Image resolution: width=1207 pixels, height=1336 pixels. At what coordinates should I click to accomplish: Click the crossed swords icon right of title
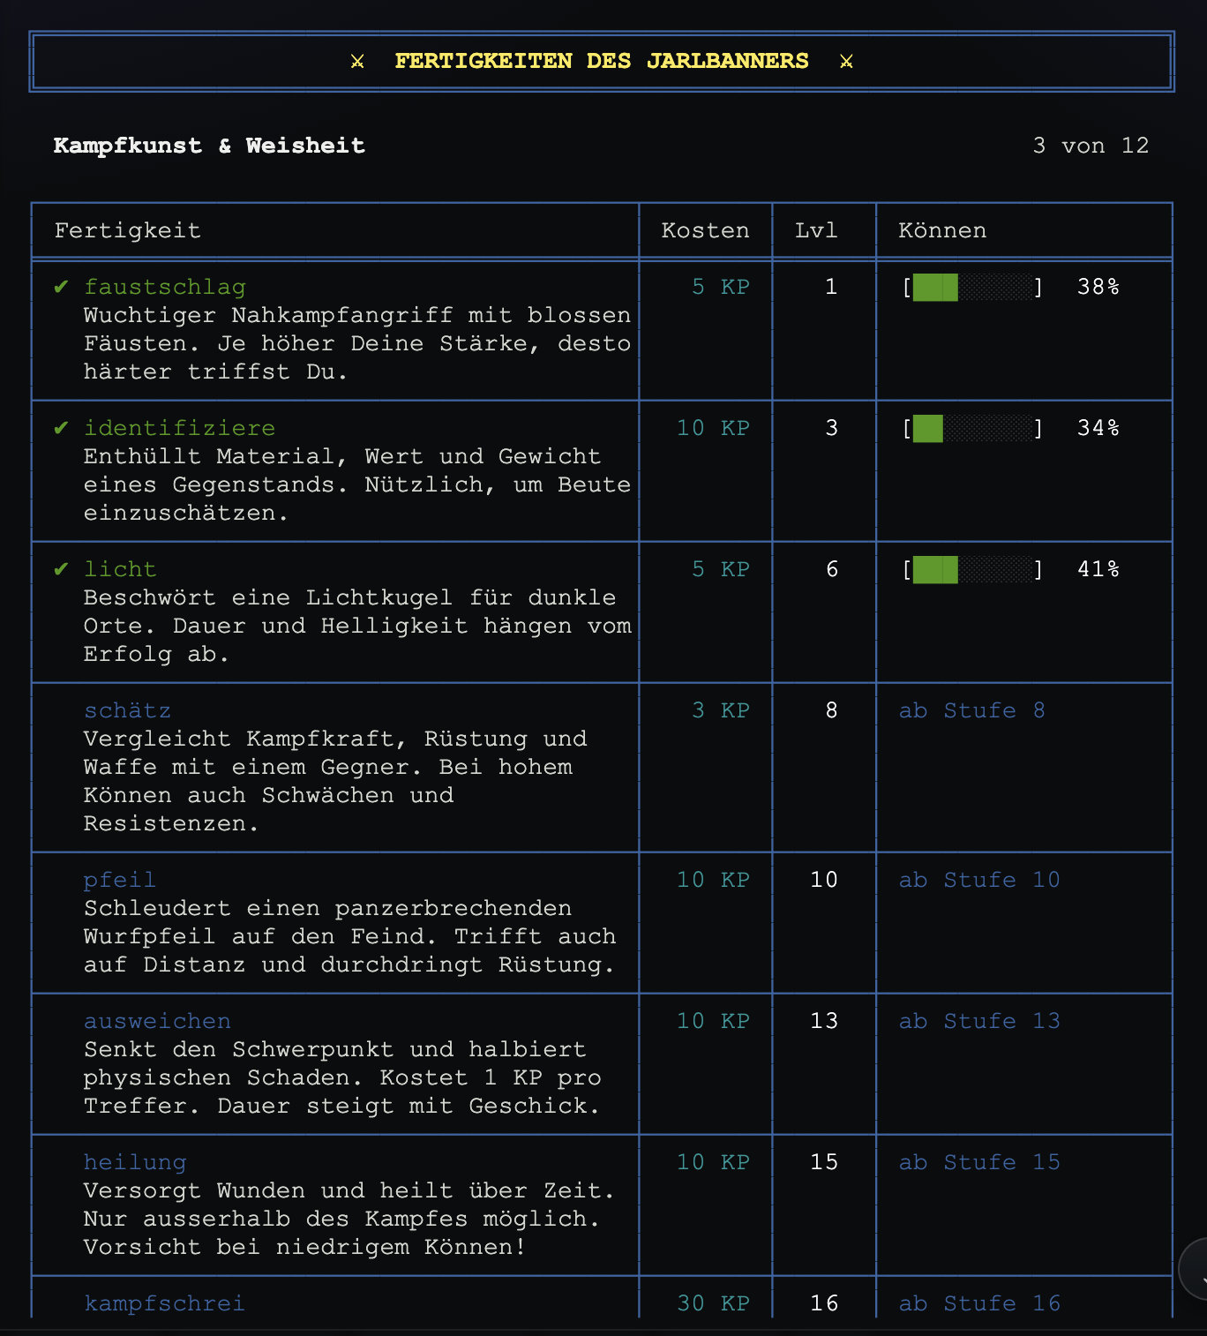(846, 61)
